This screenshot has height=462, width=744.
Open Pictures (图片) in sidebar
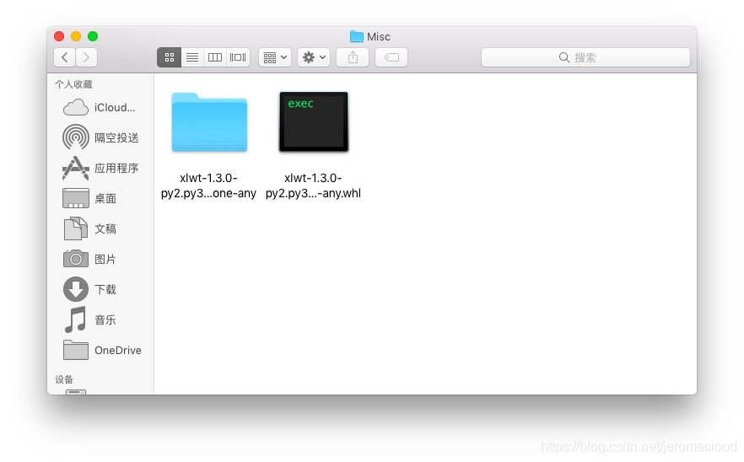click(x=89, y=259)
